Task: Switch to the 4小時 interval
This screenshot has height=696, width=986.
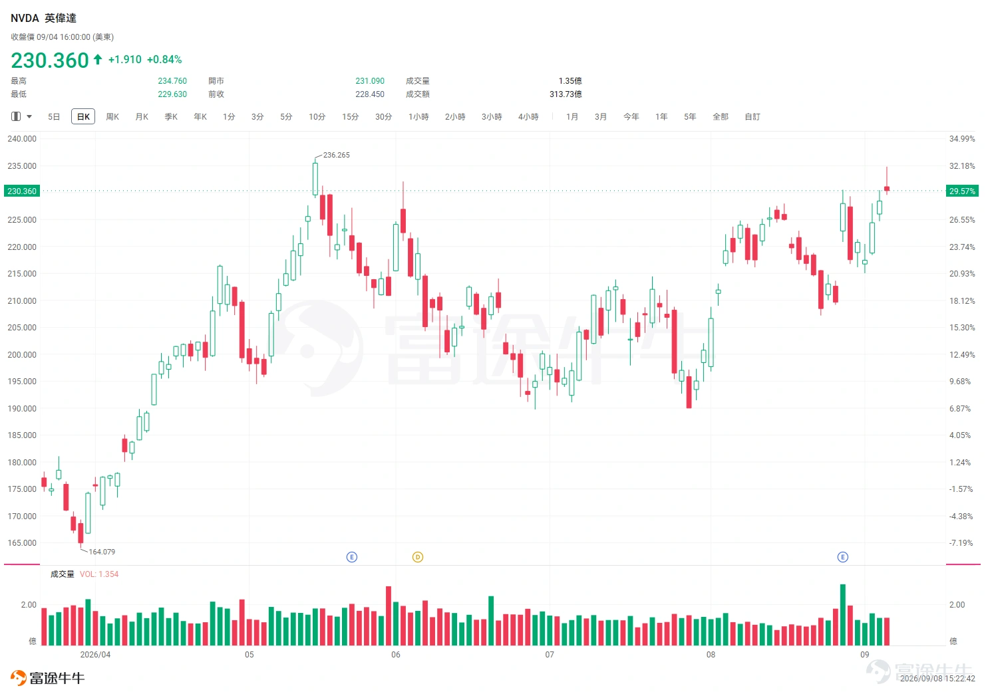Action: coord(528,117)
